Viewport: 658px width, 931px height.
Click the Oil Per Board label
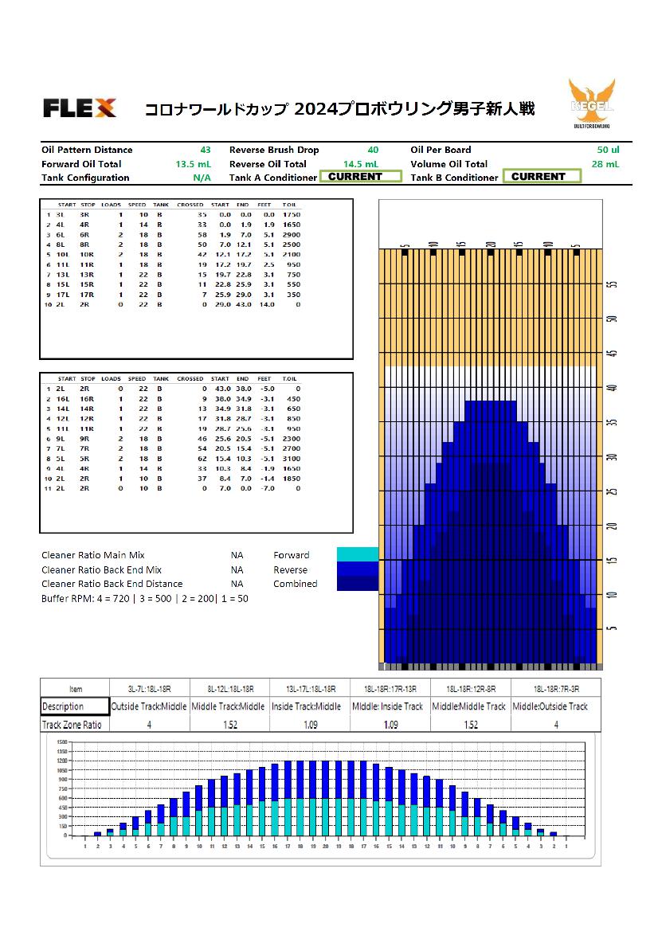(x=441, y=150)
